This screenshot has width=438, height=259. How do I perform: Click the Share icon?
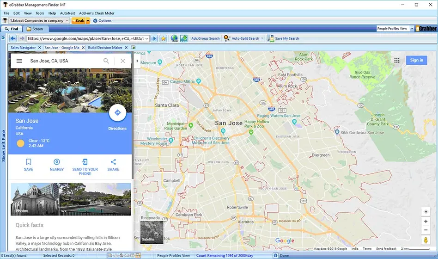[113, 162]
